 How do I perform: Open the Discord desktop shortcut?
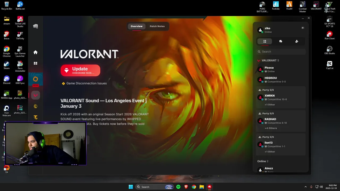click(x=7, y=80)
